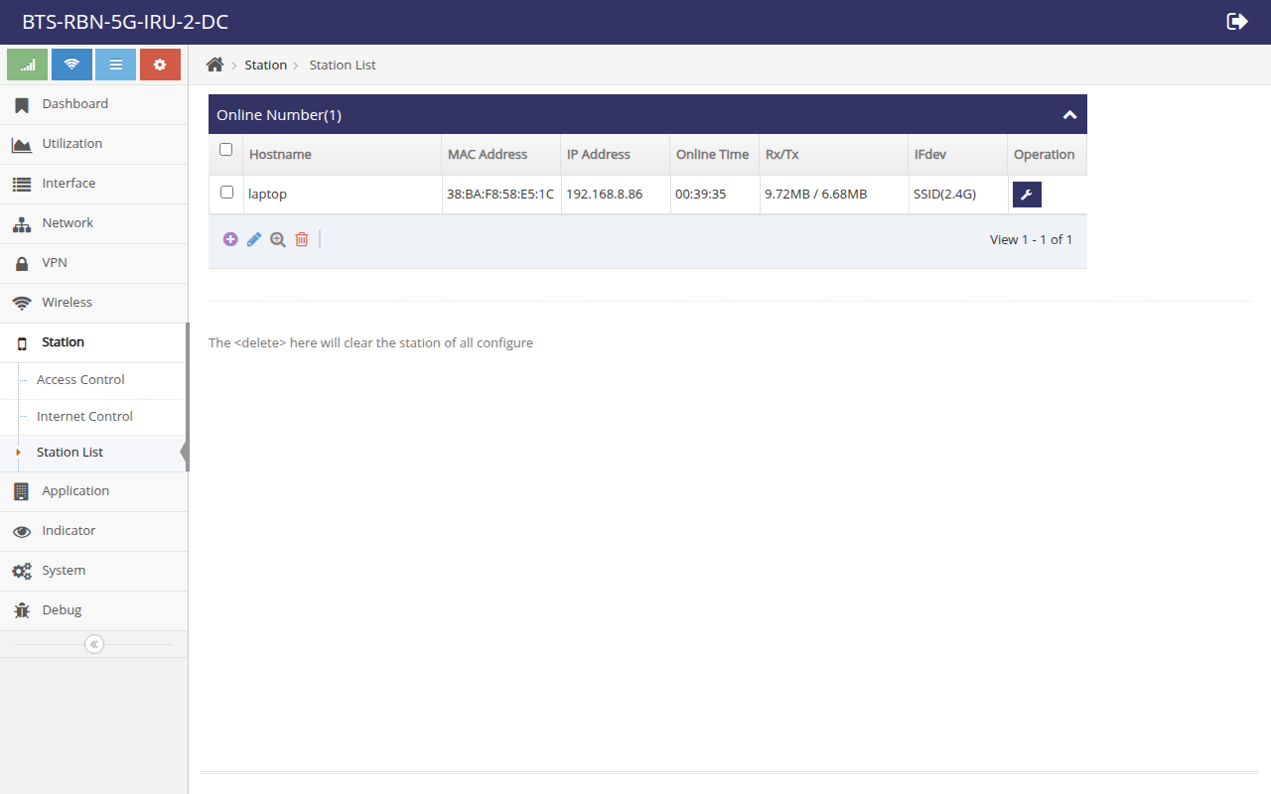Click the logout icon in the header
The height and width of the screenshot is (794, 1271).
click(x=1237, y=22)
